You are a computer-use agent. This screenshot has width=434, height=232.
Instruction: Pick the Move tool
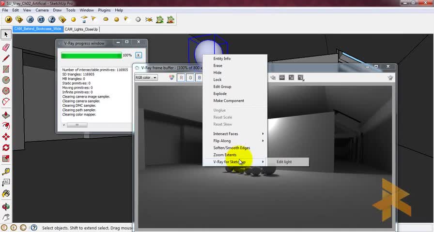[6, 137]
